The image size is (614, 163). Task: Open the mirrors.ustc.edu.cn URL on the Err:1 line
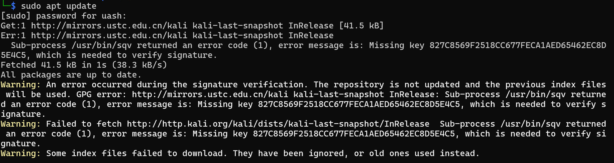pos(109,36)
